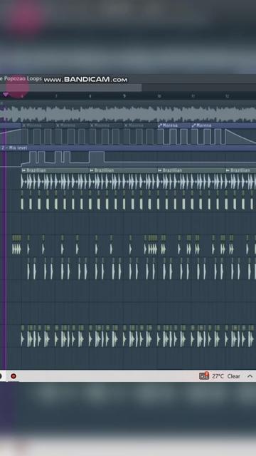
Task: Click bar 12 on the timeline ruler
Action: pos(227,96)
